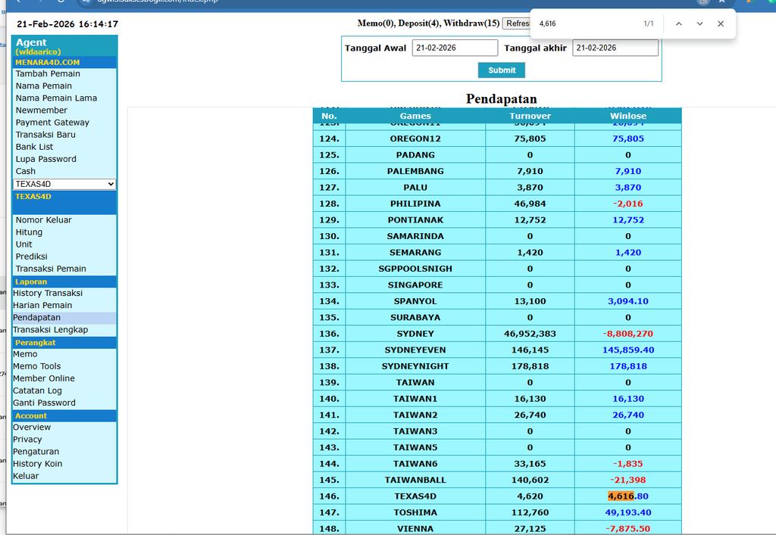This screenshot has width=776, height=535.
Task: Click the PONTIANAK game name
Action: (x=415, y=220)
